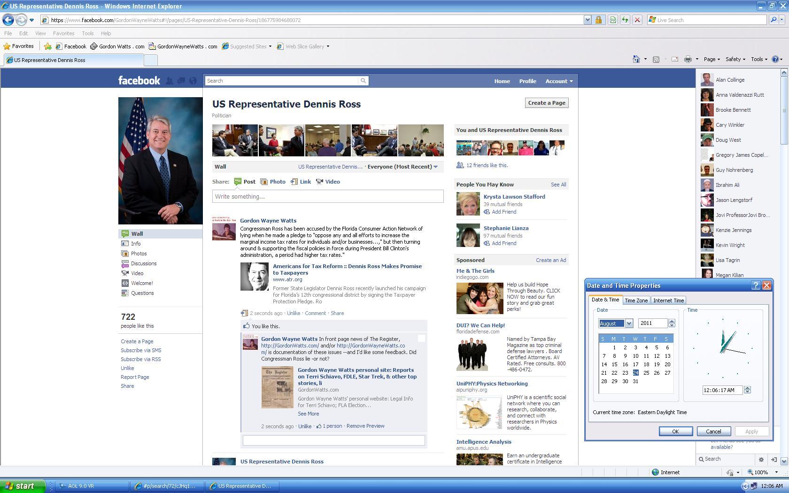Click the Facebook search magnifier icon
This screenshot has width=789, height=493.
coord(363,81)
